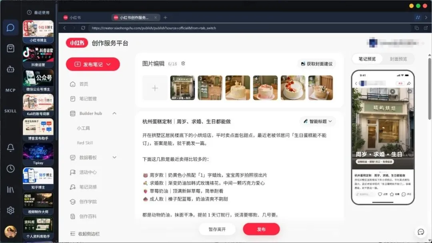
Task: Open the robot agent icon
Action: tap(10, 69)
